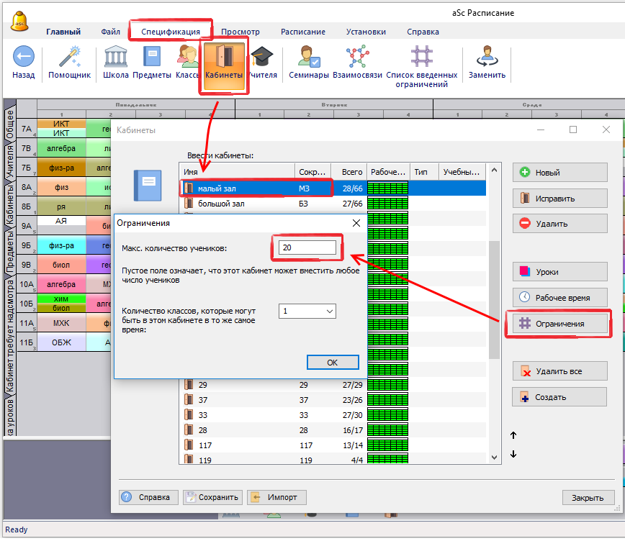Screen dimensions: 625x541
Task: Select the большой зал row in list
Action: [x=238, y=204]
